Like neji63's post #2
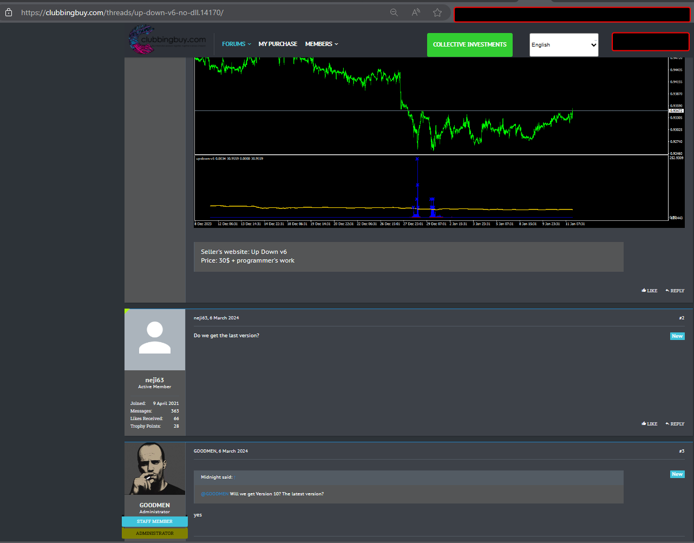Screen dimensions: 694x543 [x=649, y=424]
